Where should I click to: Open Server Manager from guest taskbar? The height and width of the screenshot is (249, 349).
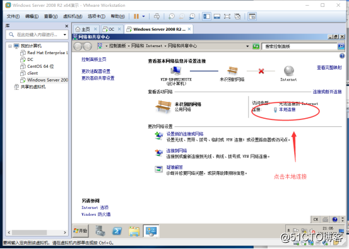(x=100, y=231)
